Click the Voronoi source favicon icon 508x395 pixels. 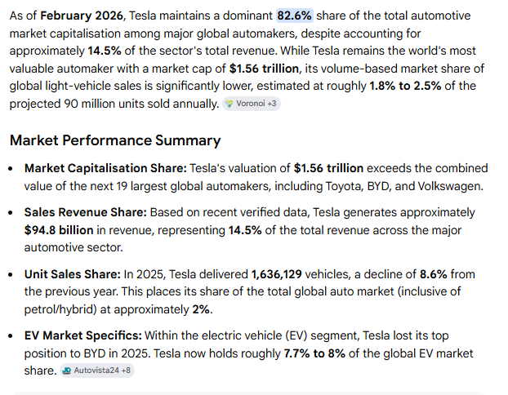[x=229, y=104]
